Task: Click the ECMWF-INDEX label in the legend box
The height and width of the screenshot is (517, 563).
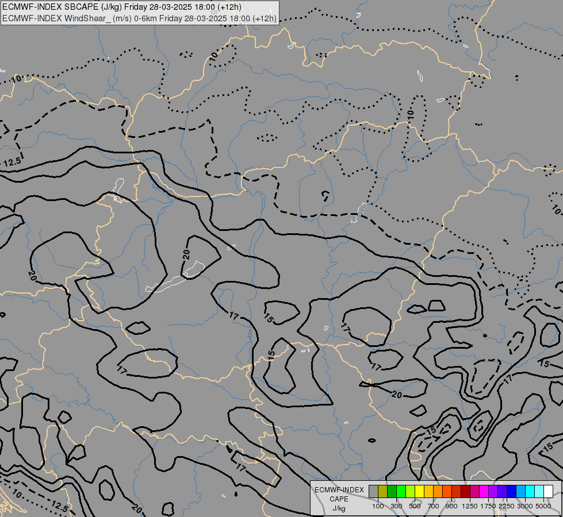Action: 339,490
